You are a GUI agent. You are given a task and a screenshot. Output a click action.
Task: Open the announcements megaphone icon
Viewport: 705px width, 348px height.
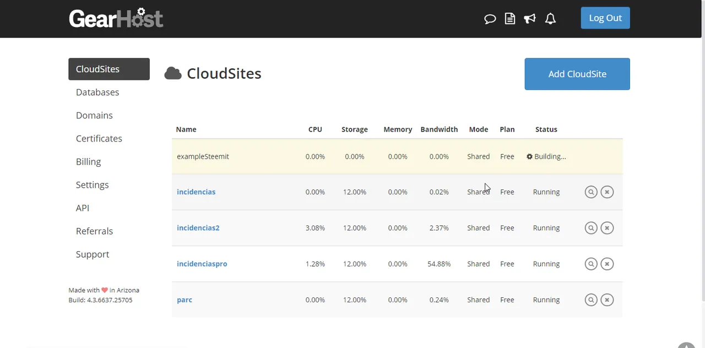[530, 19]
